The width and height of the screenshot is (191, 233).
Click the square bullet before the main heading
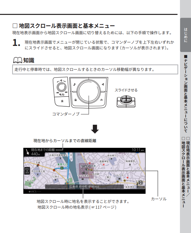coord(15,26)
